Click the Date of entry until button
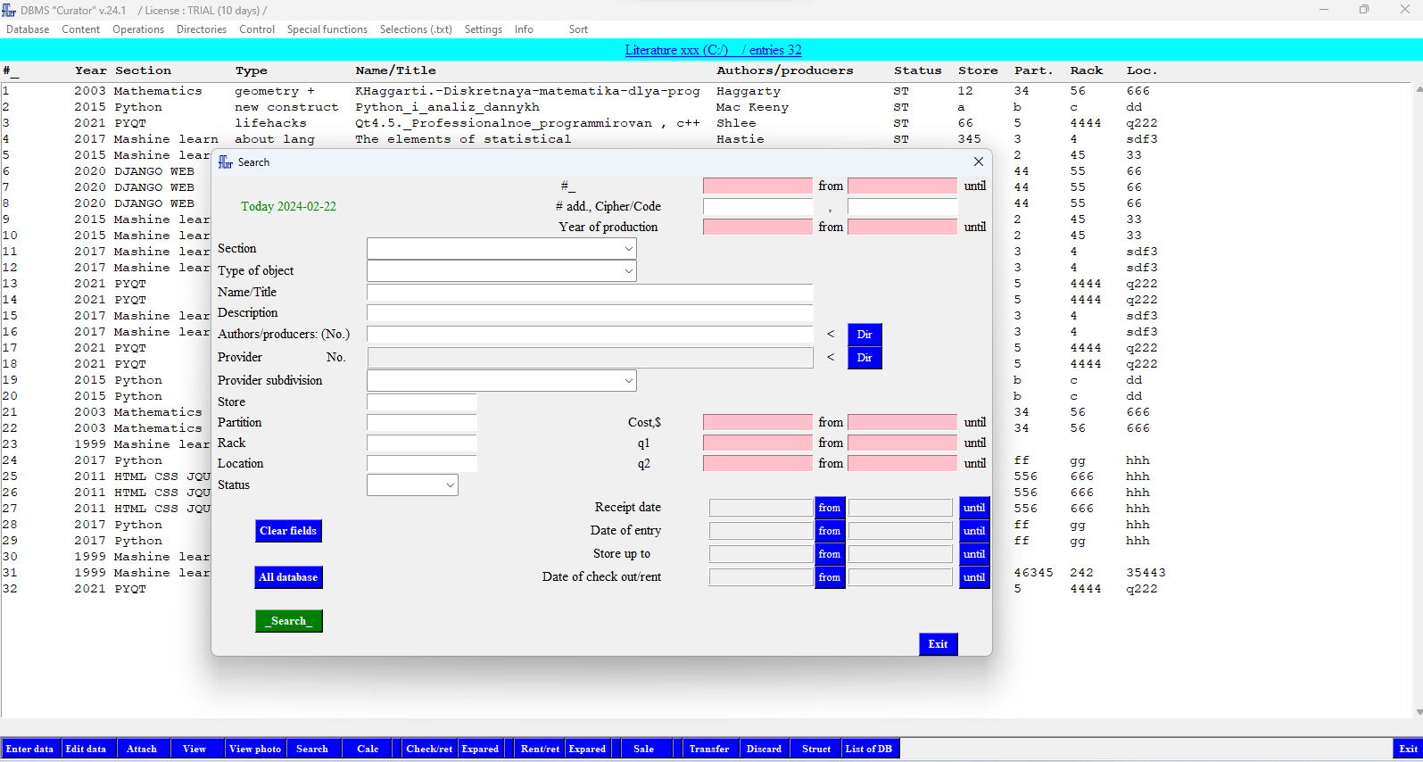Screen dimensions: 1423x762 click(x=974, y=531)
